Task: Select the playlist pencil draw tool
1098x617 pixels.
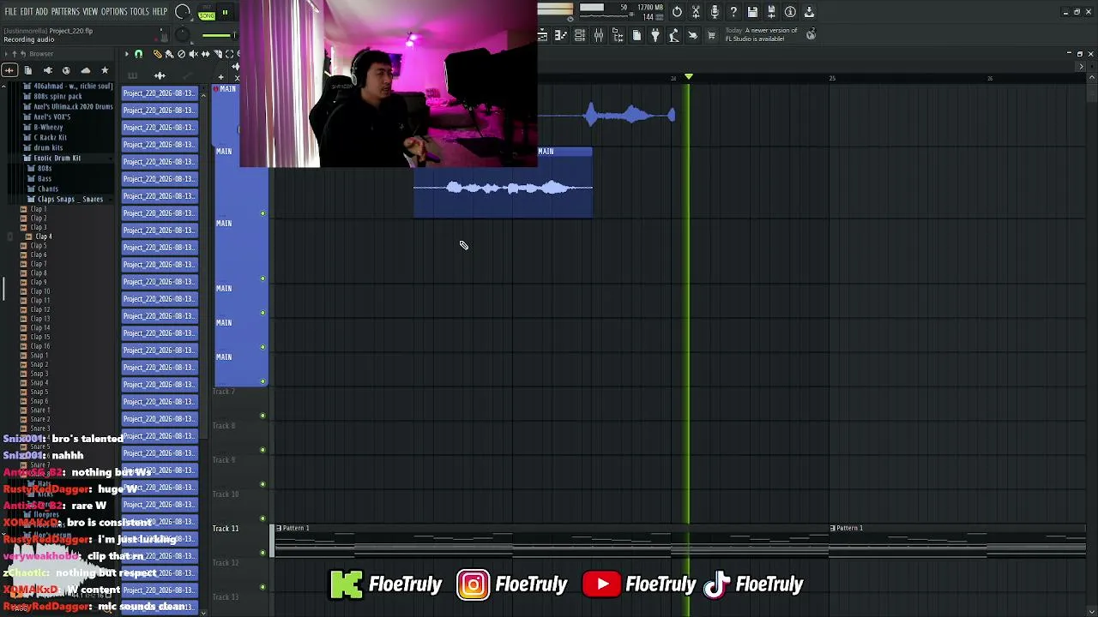Action: 157,54
